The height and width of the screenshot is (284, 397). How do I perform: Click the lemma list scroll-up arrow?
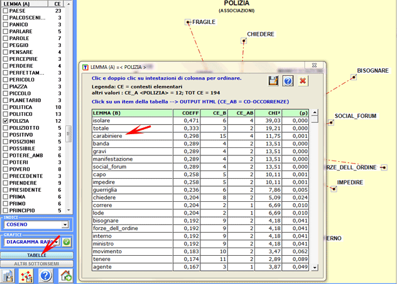point(68,4)
